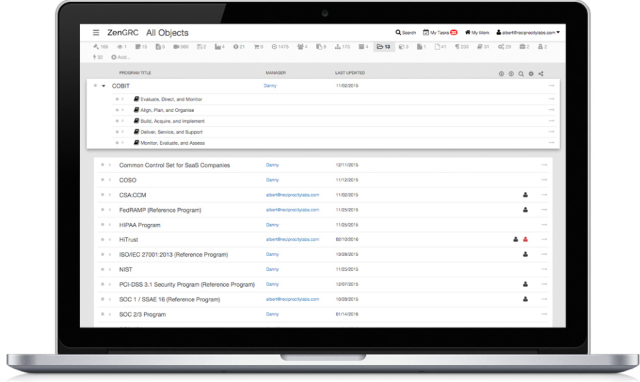The width and height of the screenshot is (640, 382).
Task: Open the book tab showing 31
Action: pos(483,47)
